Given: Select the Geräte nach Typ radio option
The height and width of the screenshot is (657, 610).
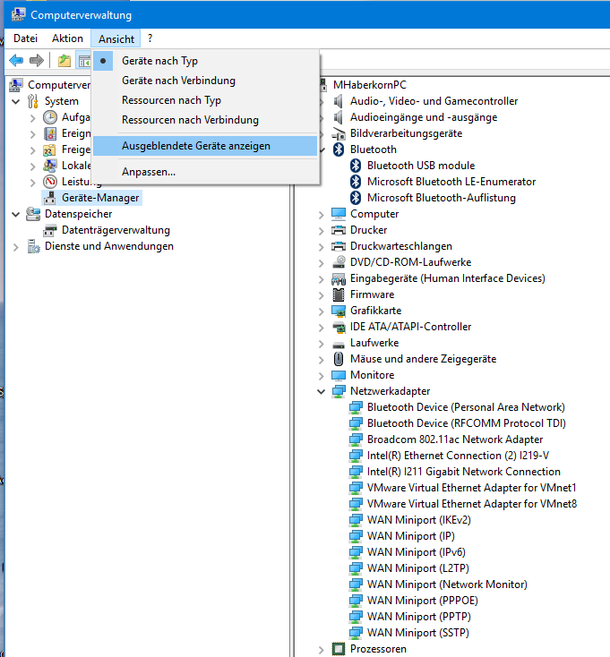Looking at the screenshot, I should pos(205,61).
